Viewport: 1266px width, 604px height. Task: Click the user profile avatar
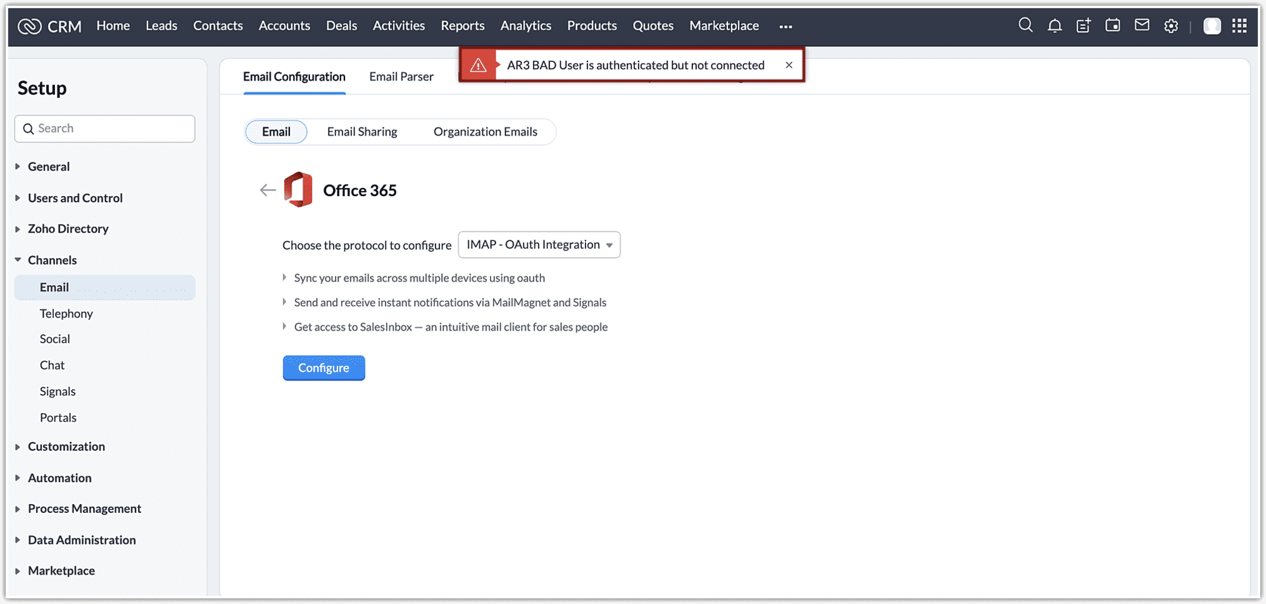pos(1212,26)
